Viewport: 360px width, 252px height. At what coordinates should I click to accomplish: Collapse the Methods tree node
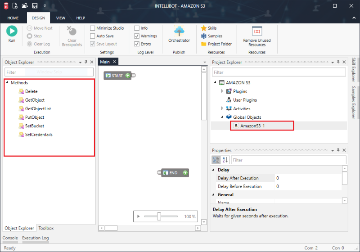[7, 82]
